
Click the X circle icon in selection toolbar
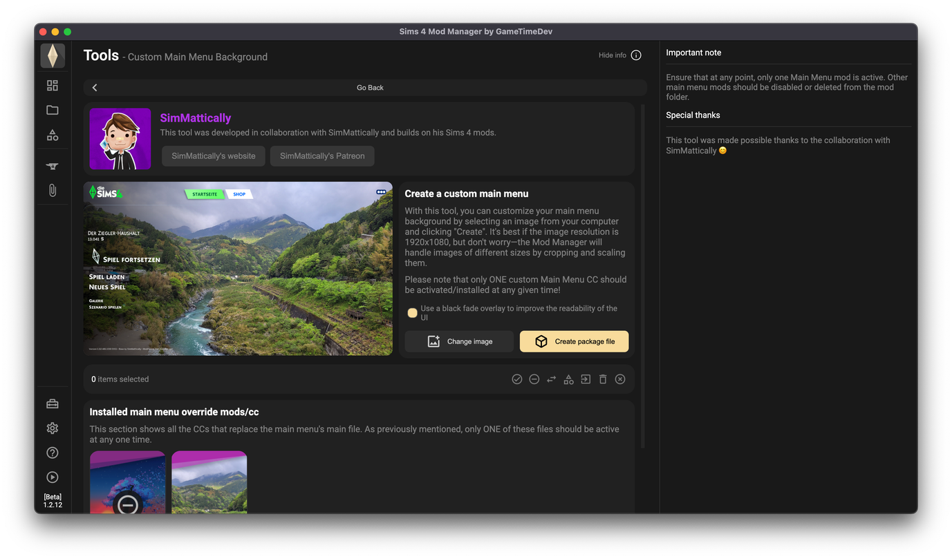(620, 379)
